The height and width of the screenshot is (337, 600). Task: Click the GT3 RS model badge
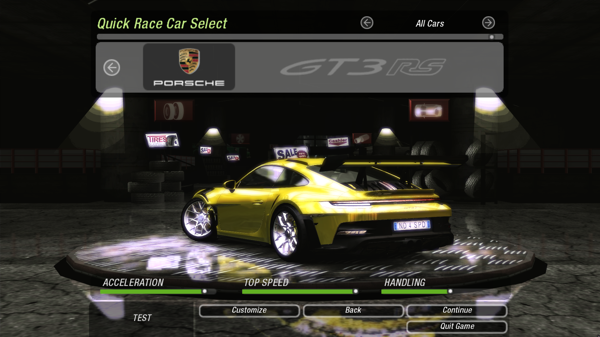pyautogui.click(x=363, y=67)
